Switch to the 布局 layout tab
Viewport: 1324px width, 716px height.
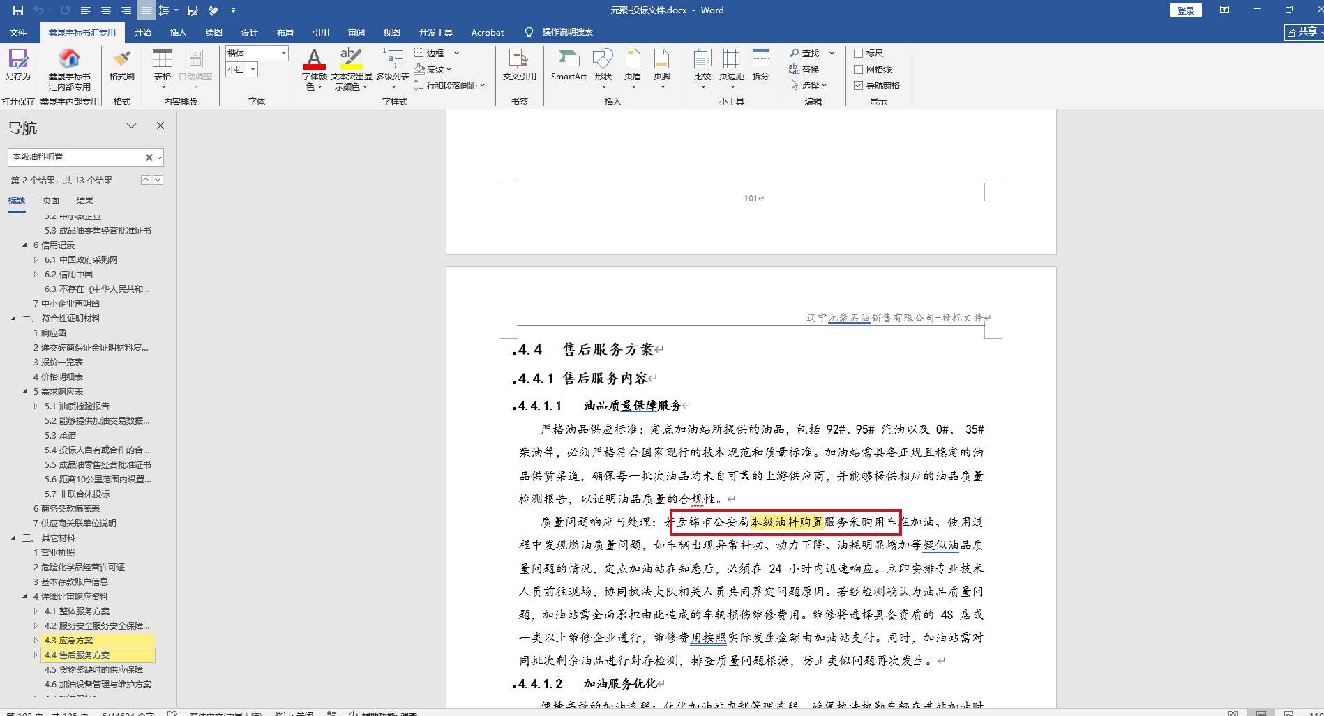(x=285, y=32)
